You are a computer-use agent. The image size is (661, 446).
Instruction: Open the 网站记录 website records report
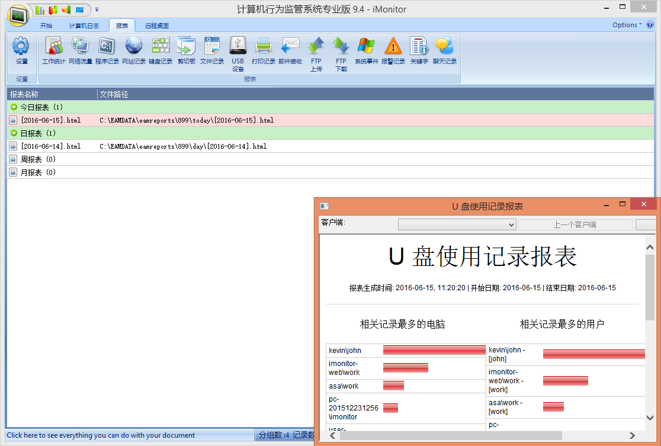coord(134,50)
